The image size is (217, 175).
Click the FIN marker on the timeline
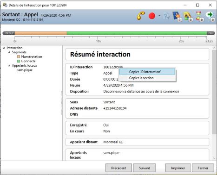pos(210,33)
